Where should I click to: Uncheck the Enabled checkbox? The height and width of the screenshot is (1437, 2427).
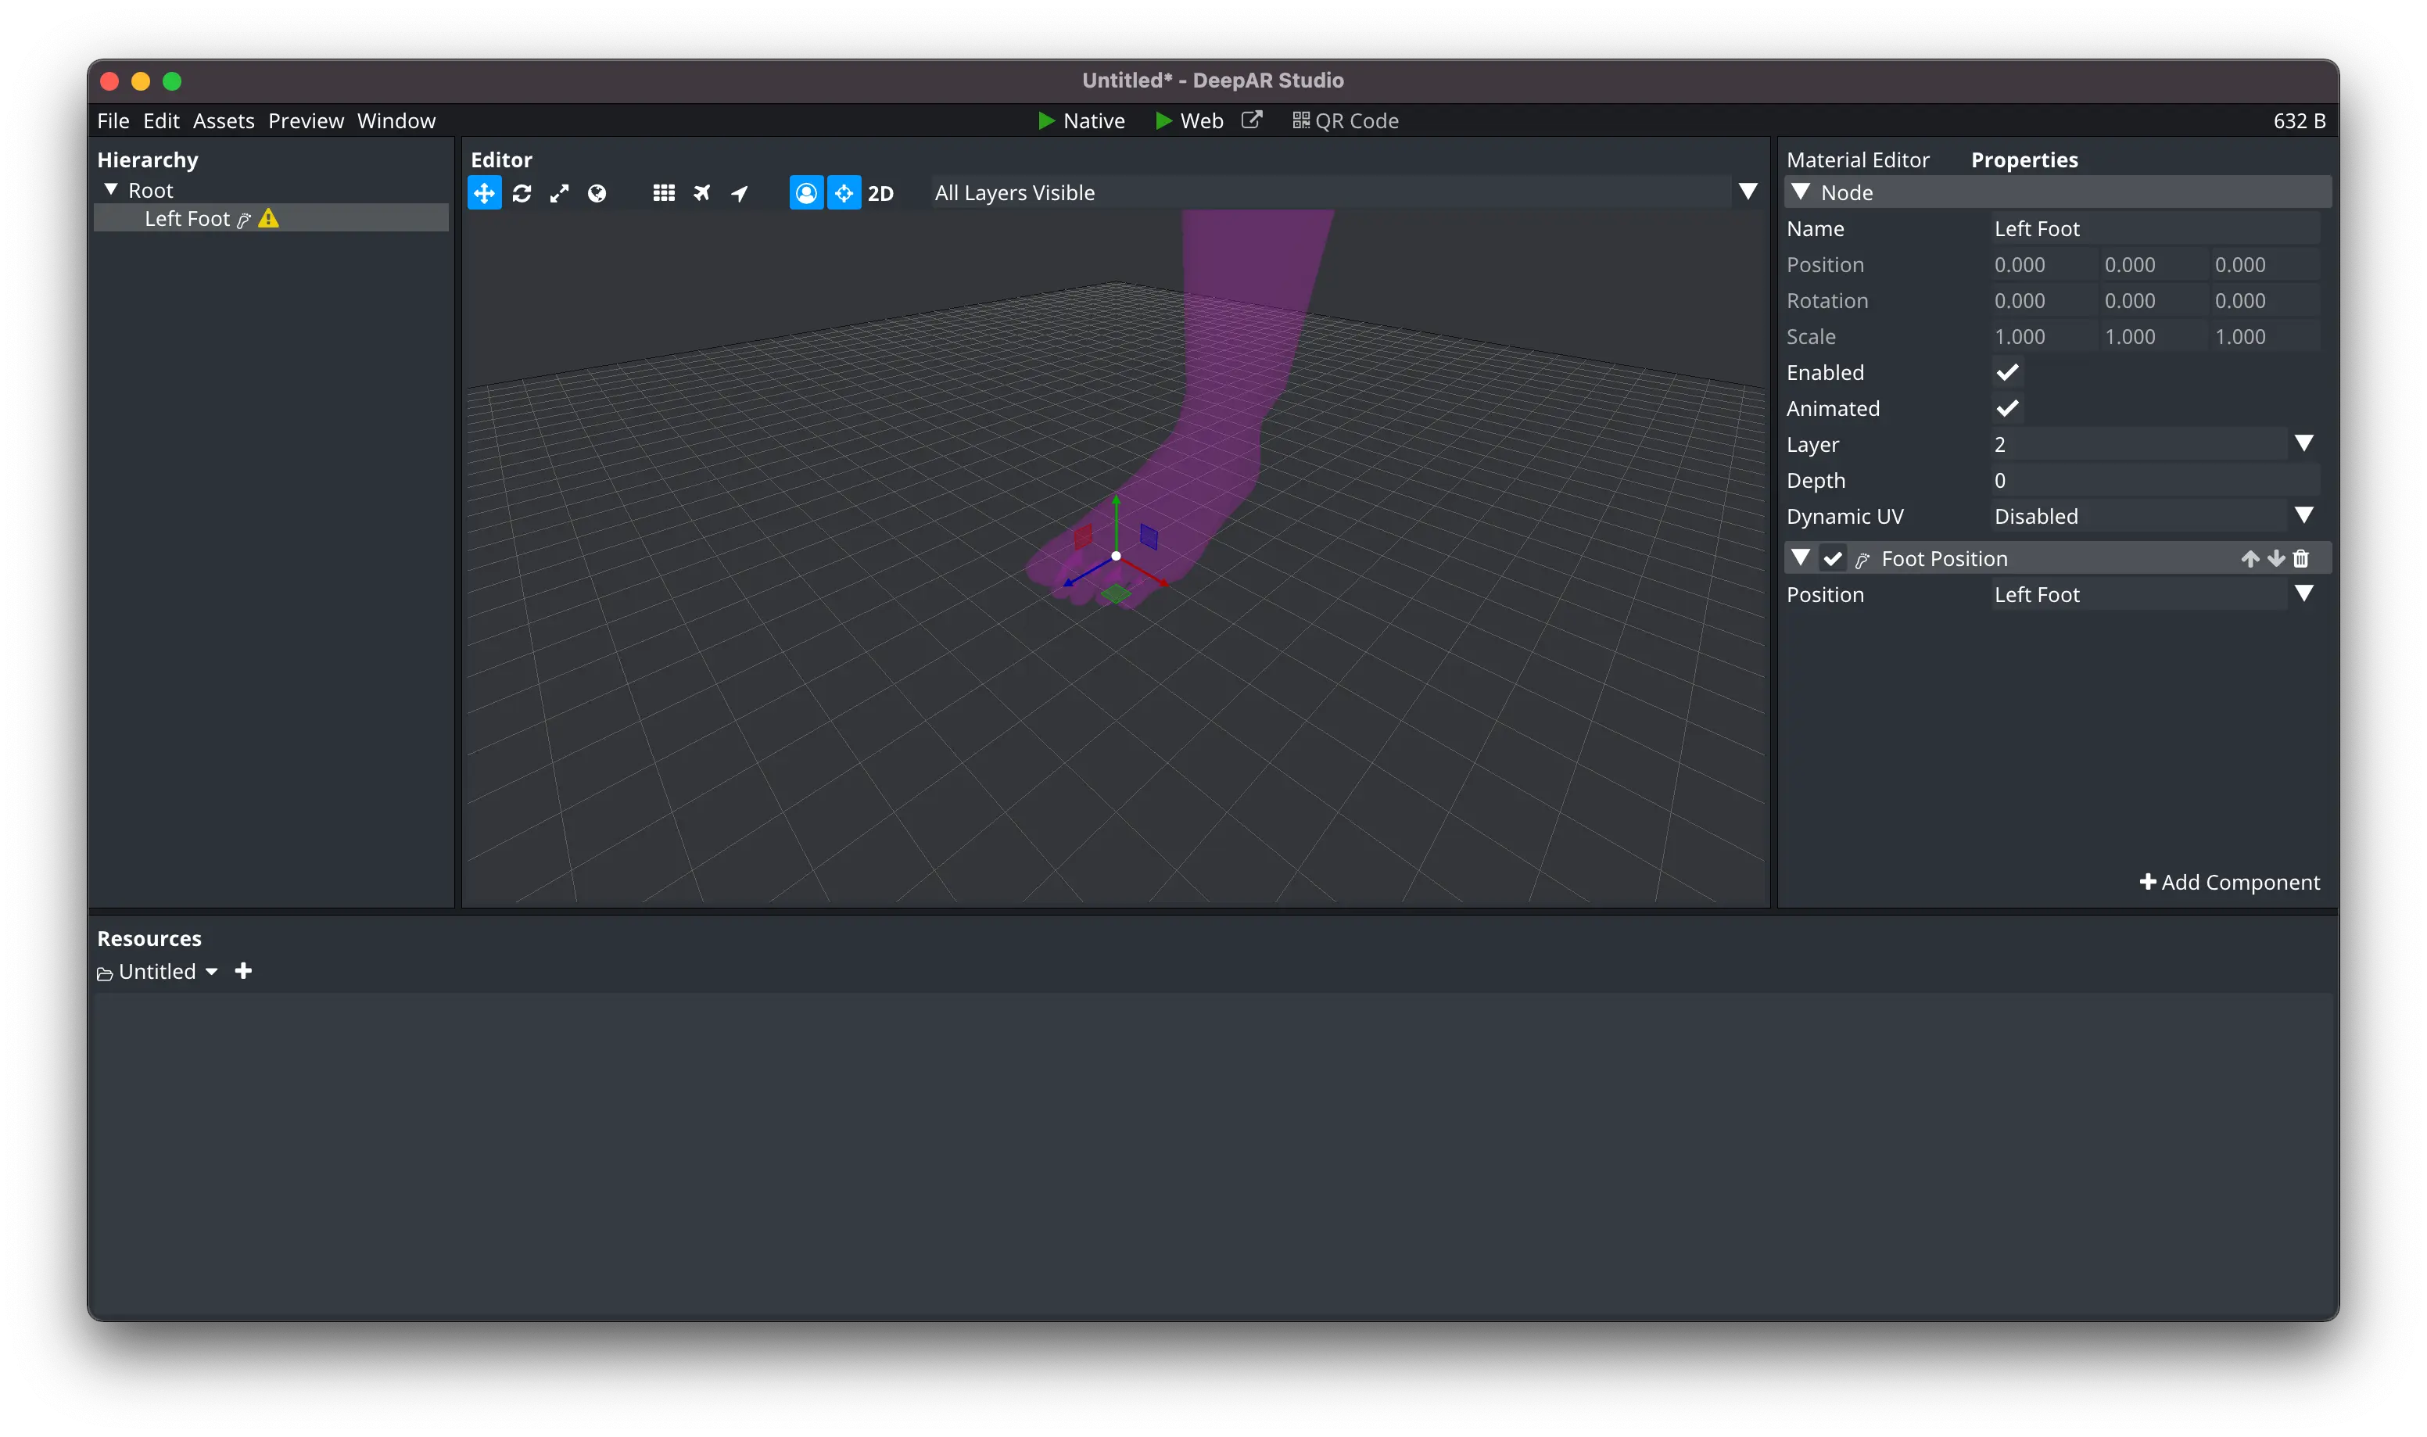pyautogui.click(x=2007, y=373)
